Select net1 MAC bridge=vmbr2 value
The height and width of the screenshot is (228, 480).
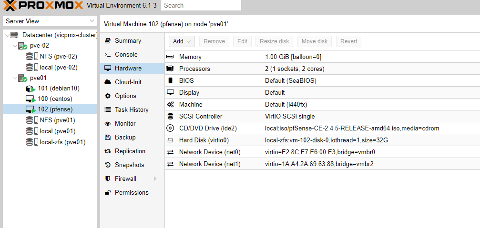click(319, 164)
